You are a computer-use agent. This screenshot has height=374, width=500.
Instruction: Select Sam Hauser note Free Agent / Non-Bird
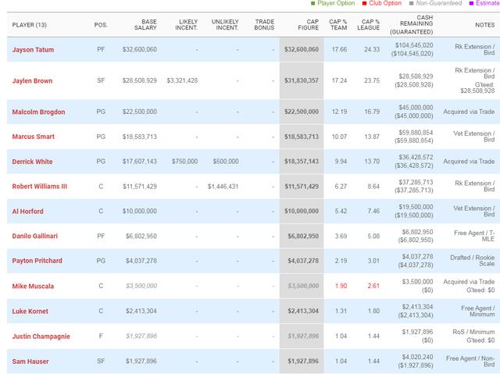pos(470,362)
